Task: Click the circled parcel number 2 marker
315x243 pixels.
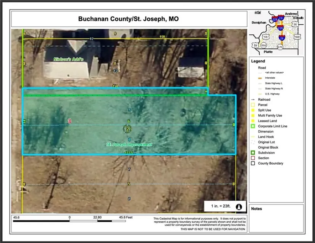Action: pyautogui.click(x=127, y=129)
